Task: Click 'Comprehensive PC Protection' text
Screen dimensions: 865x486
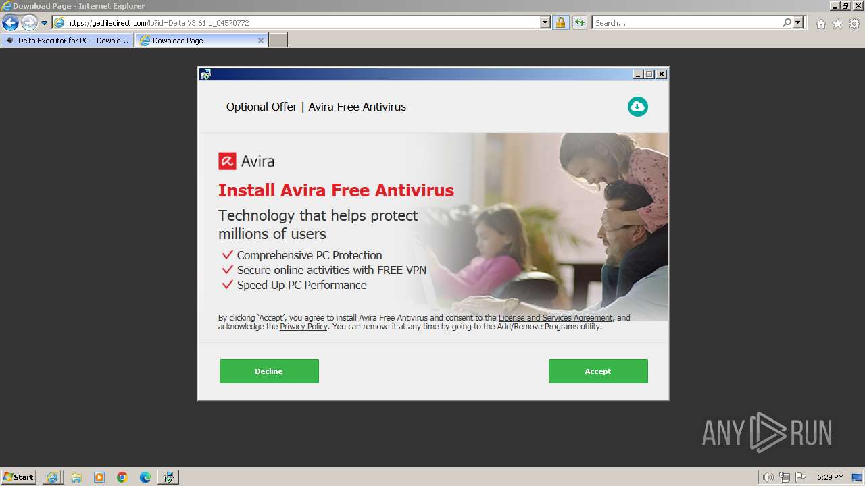Action: 310,255
